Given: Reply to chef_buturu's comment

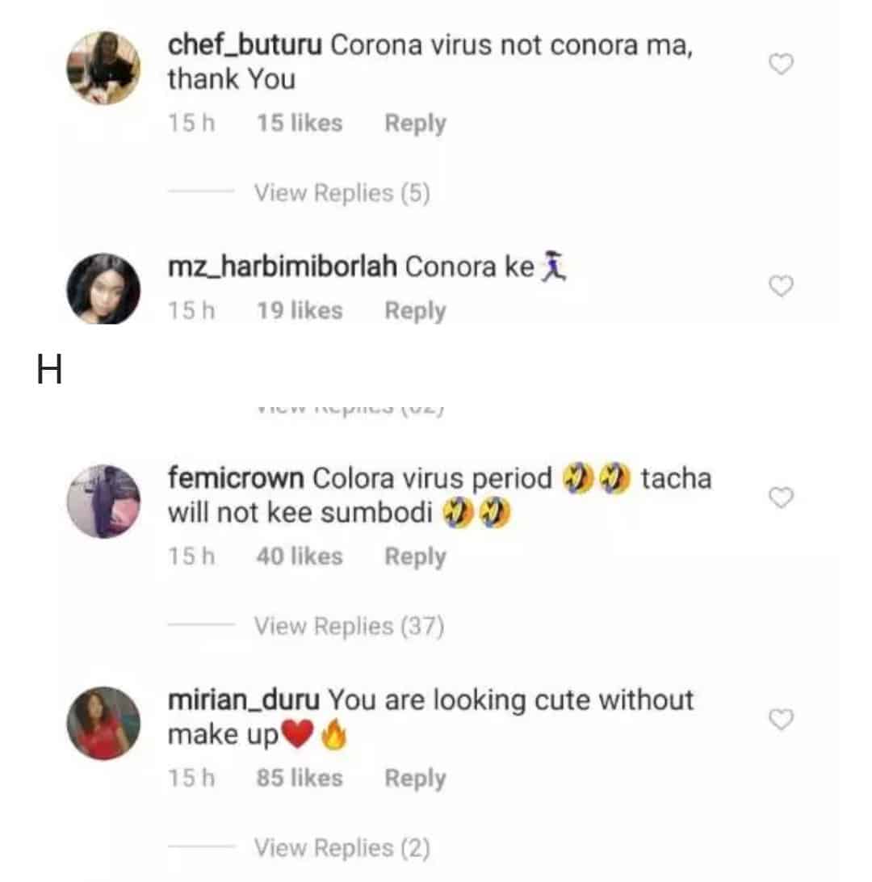Looking at the screenshot, I should [x=415, y=124].
